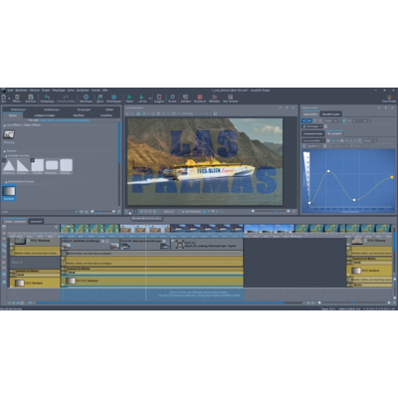Collapse the Dynamische Formen subsection

[6, 182]
